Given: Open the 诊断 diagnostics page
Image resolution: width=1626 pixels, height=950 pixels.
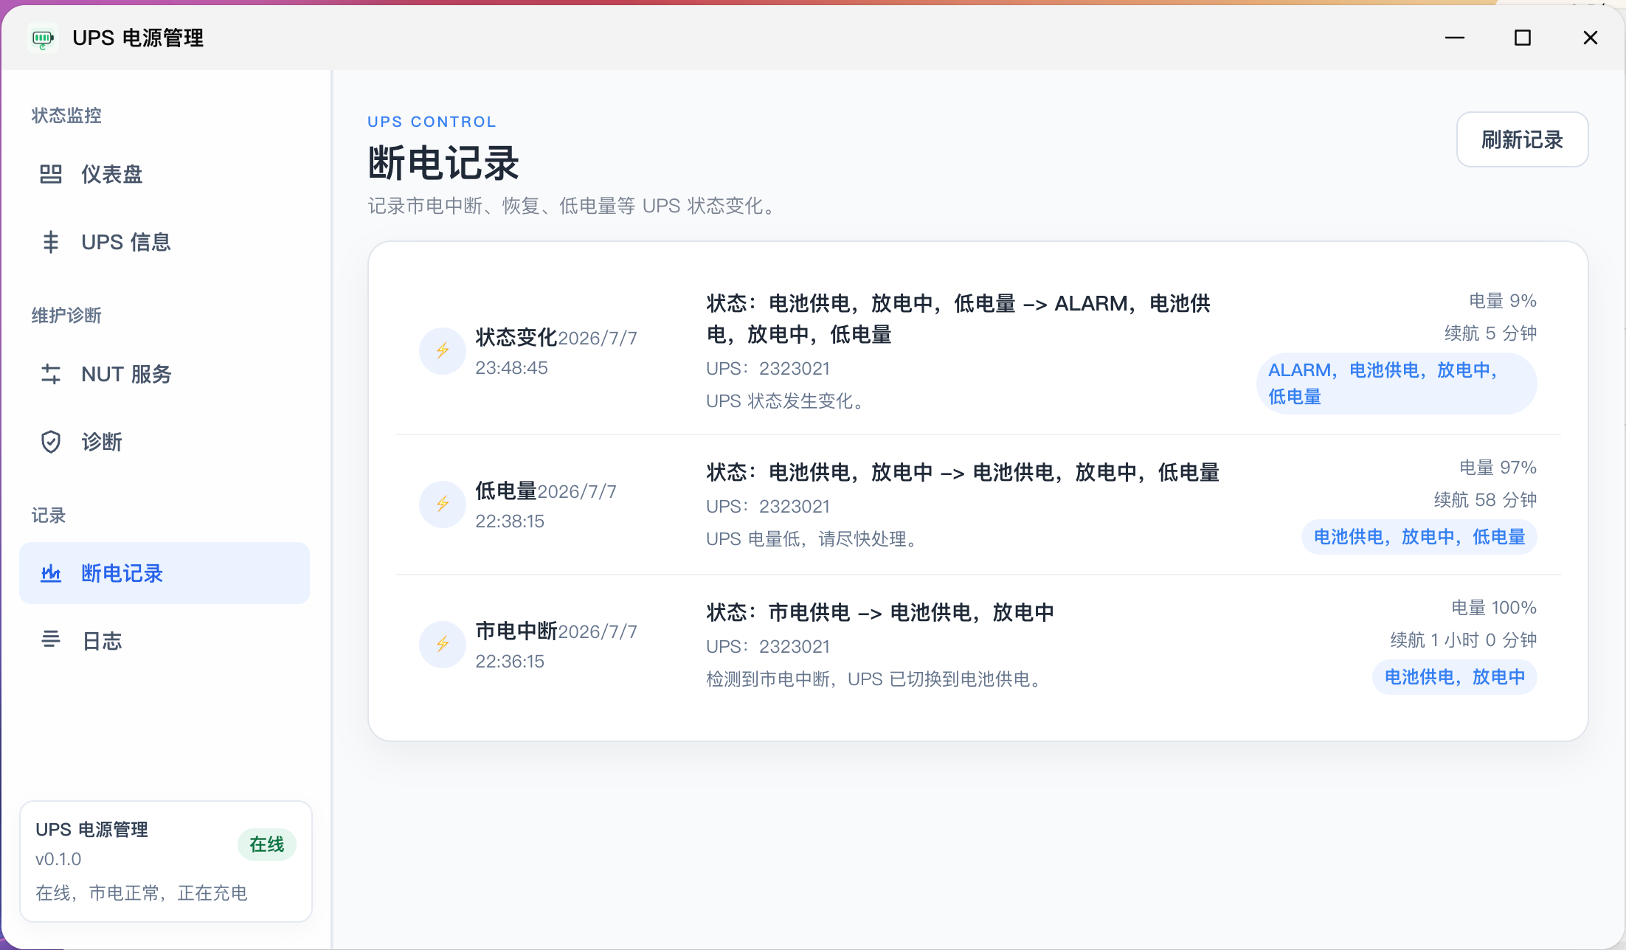Looking at the screenshot, I should (x=165, y=442).
